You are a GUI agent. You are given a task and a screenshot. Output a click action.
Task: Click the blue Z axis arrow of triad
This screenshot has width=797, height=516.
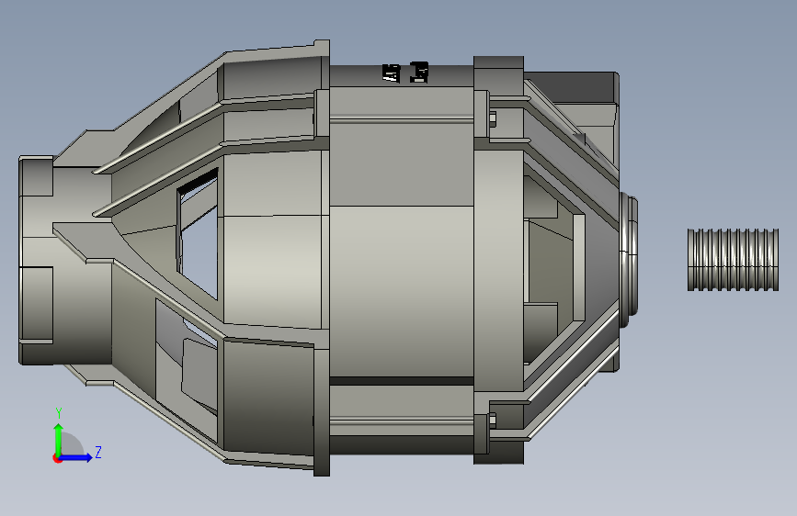[x=76, y=457]
